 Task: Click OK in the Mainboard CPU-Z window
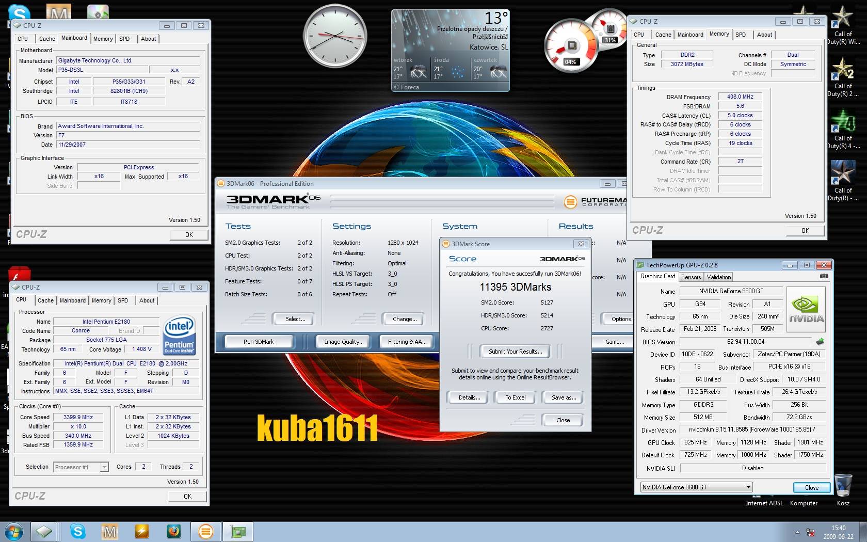[189, 234]
